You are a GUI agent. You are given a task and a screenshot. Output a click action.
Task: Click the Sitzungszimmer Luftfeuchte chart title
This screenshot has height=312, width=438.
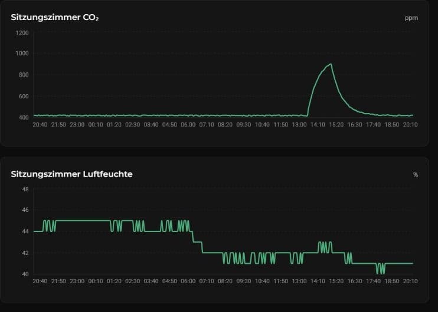point(71,174)
